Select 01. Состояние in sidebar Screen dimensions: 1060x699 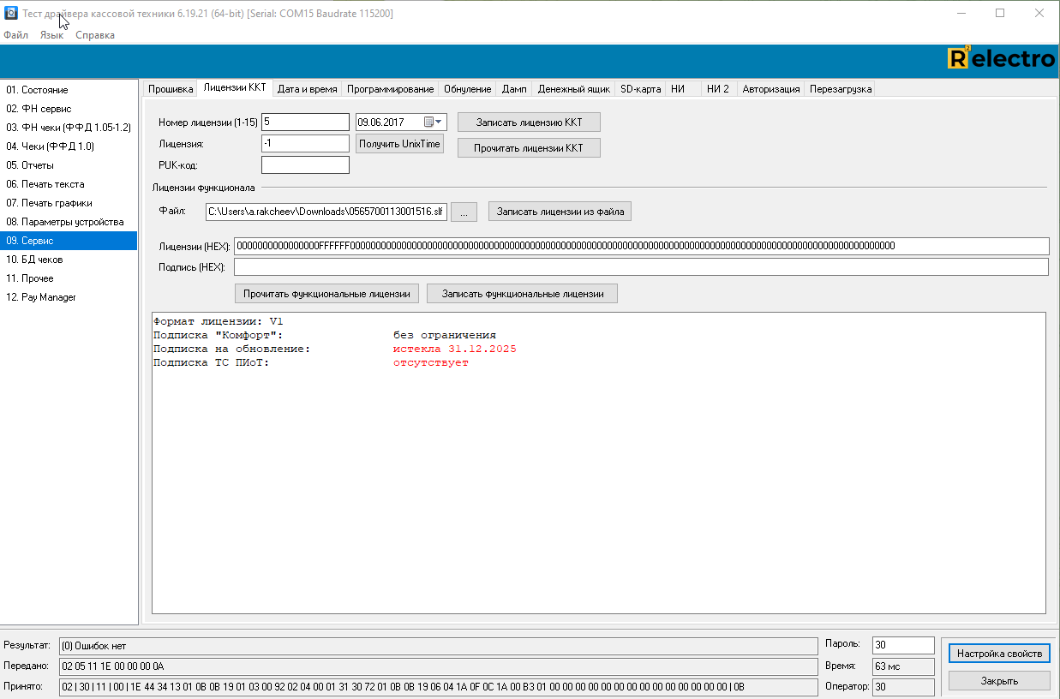tap(37, 90)
